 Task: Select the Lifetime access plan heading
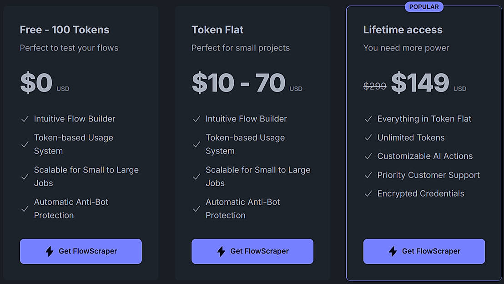coord(403,30)
